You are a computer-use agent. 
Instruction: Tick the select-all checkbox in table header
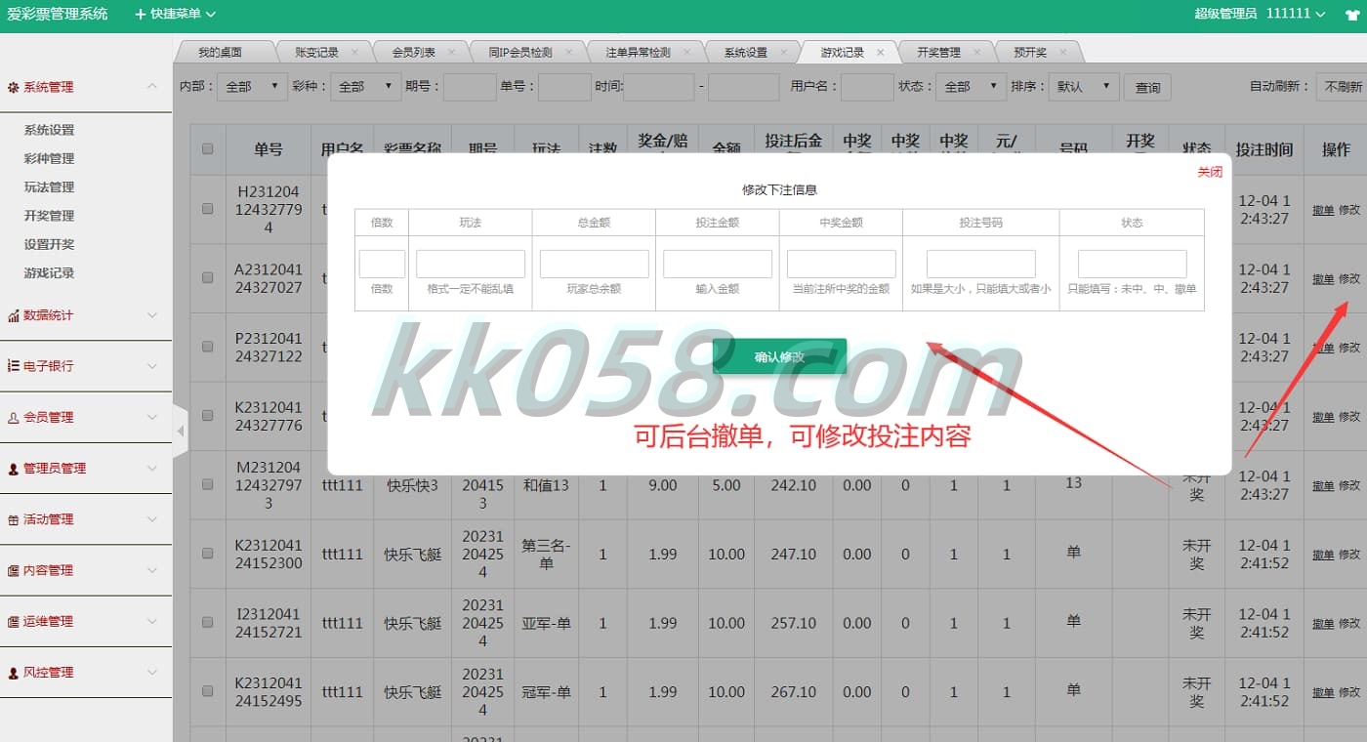pyautogui.click(x=207, y=149)
